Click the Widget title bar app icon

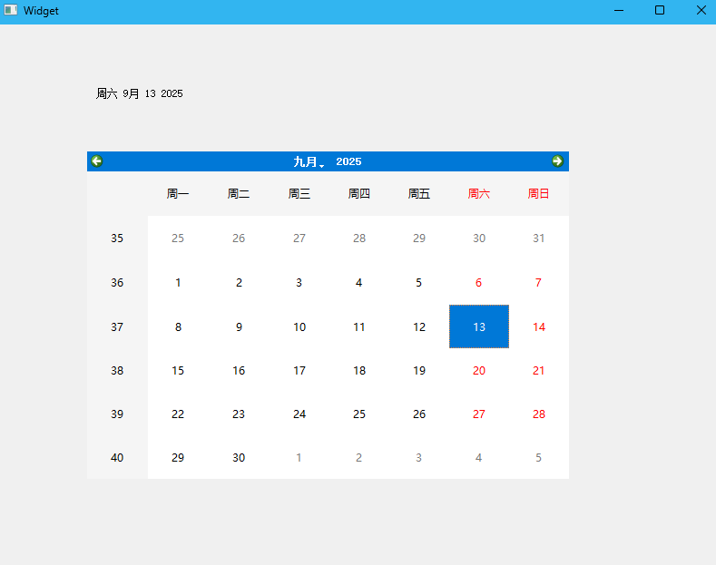[x=11, y=10]
